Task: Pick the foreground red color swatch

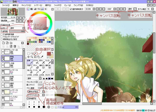Action: [x=49, y=54]
